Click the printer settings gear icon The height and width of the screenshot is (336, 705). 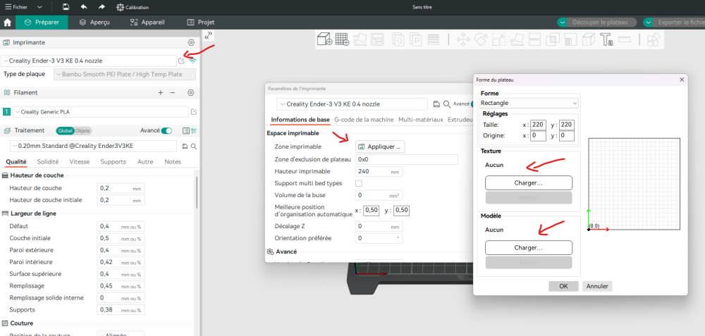coord(191,43)
